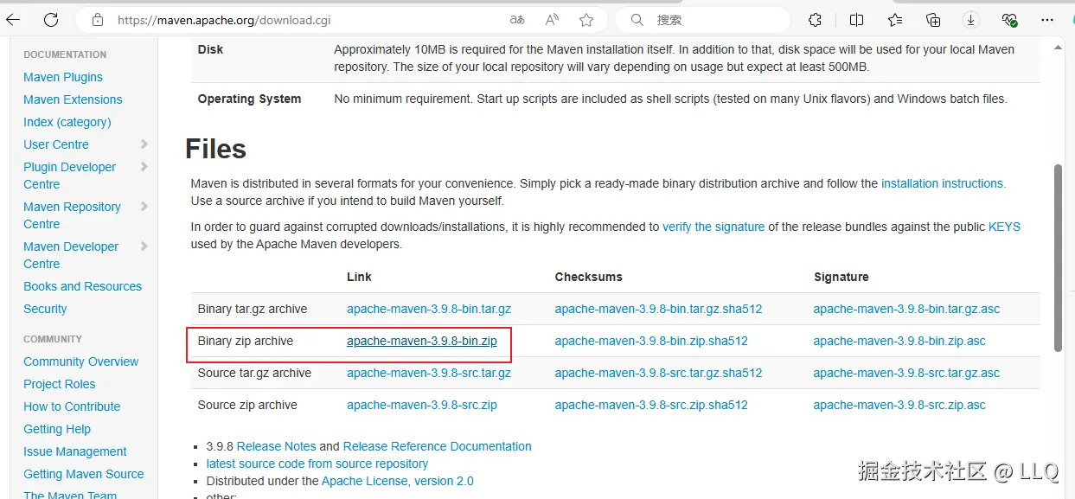Download apache-maven-3.9.8-bin.zip
1075x499 pixels.
pos(422,341)
